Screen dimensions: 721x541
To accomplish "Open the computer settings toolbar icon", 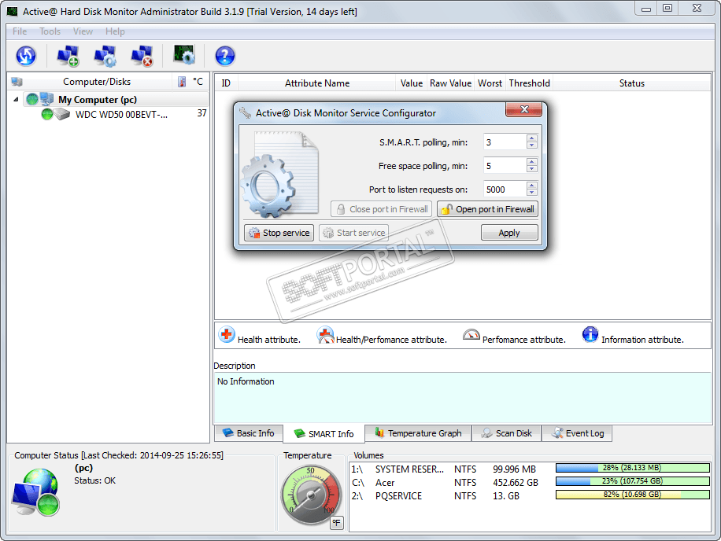I will pyautogui.click(x=105, y=56).
